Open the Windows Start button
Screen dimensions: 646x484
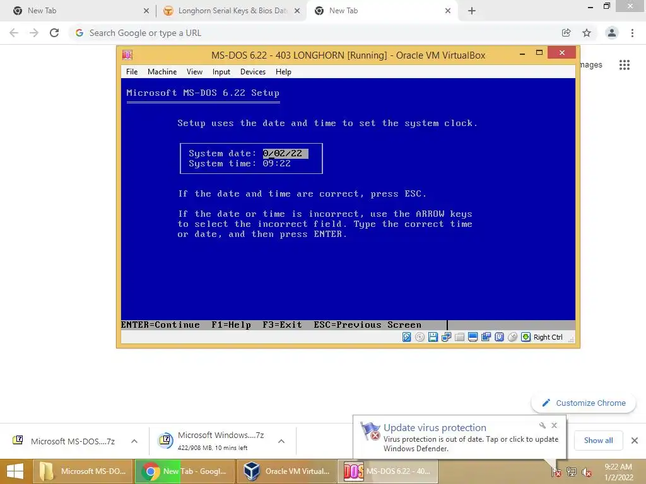[15, 471]
